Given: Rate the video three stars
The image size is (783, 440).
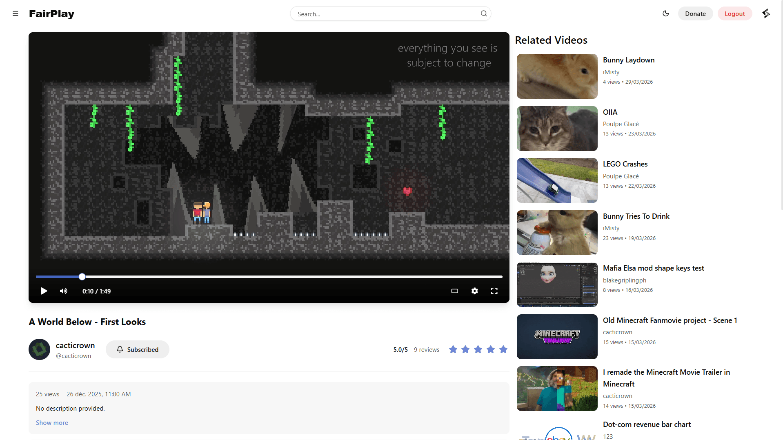Looking at the screenshot, I should pos(478,349).
